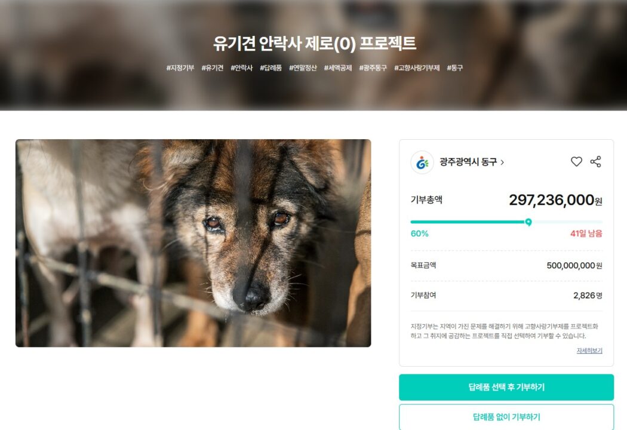Image resolution: width=627 pixels, height=430 pixels.
Task: Expand the chevron beside 광주광역시 동구
Action: point(502,162)
